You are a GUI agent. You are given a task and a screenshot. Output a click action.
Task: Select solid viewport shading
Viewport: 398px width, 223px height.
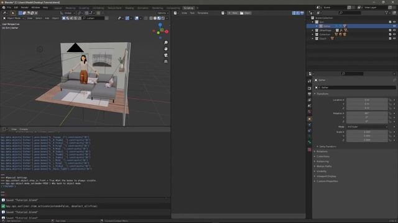pos(155,18)
